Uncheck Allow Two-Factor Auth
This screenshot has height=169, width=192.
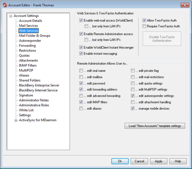point(144,20)
